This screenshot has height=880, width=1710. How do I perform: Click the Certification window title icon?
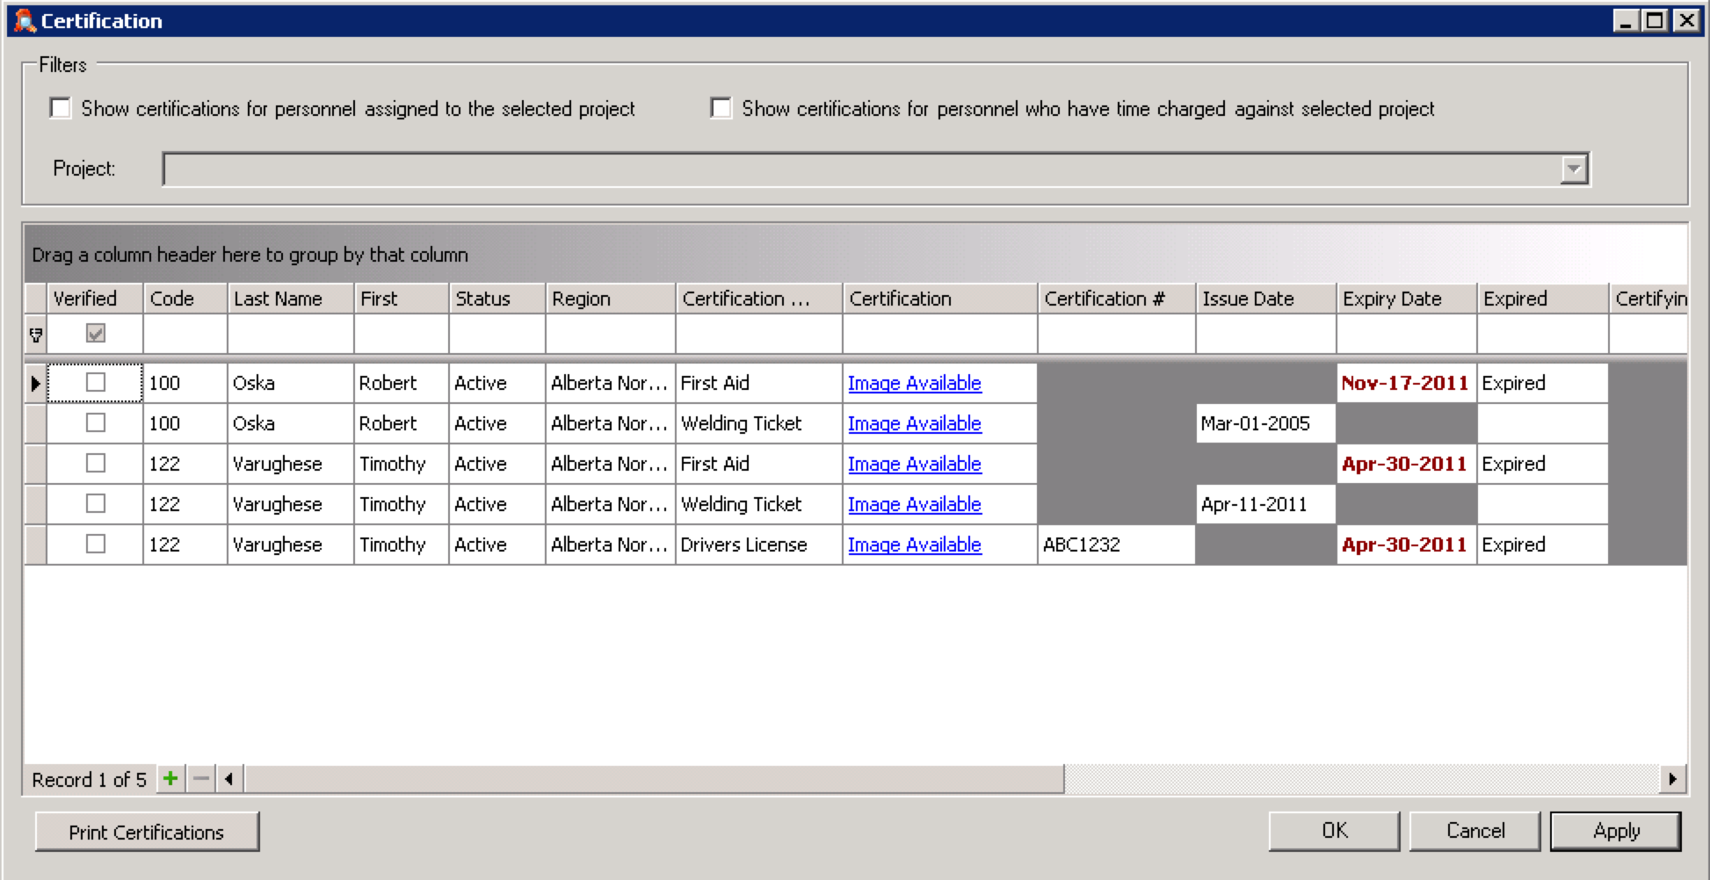coord(25,20)
